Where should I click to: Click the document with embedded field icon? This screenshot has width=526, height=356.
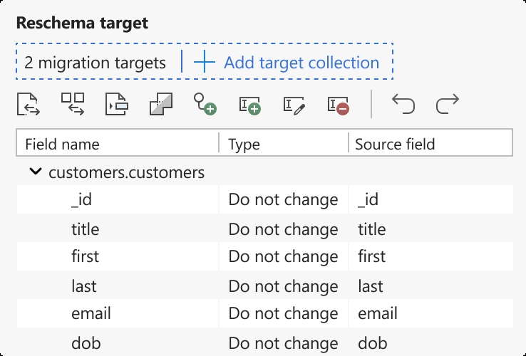pyautogui.click(x=116, y=104)
